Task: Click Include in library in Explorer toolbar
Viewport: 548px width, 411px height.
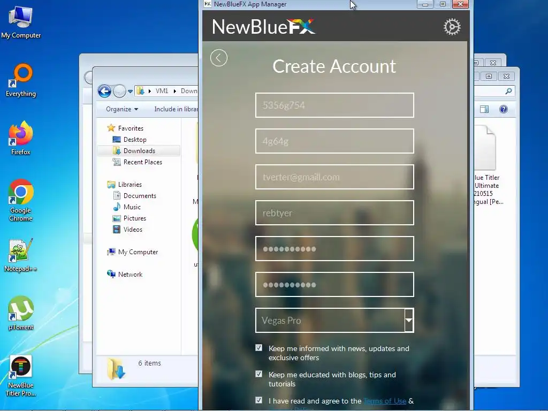Action: (x=176, y=109)
